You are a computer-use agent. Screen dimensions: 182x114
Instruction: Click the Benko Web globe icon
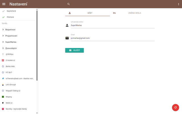point(3,66)
